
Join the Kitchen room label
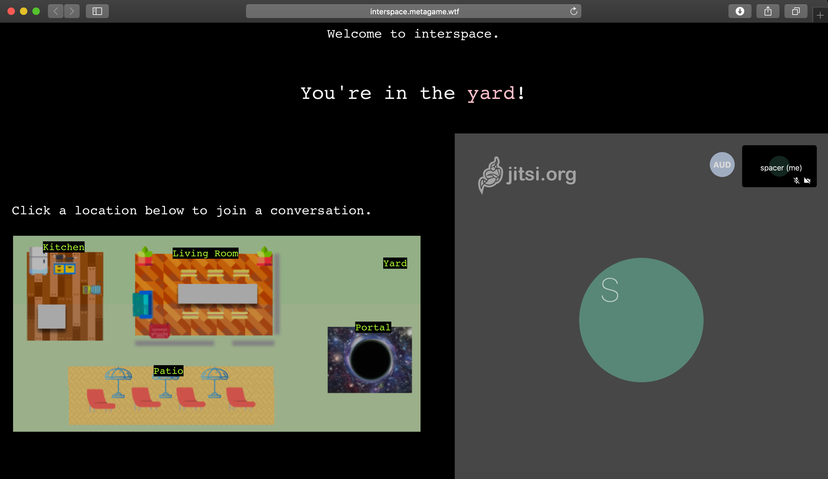click(64, 247)
